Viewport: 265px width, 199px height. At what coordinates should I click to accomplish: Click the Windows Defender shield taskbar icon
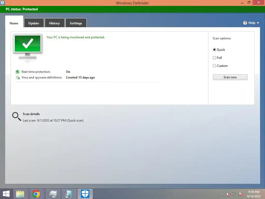85,194
